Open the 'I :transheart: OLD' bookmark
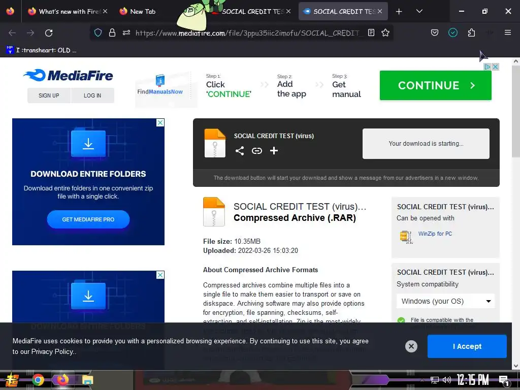Image resolution: width=520 pixels, height=390 pixels. tap(42, 50)
